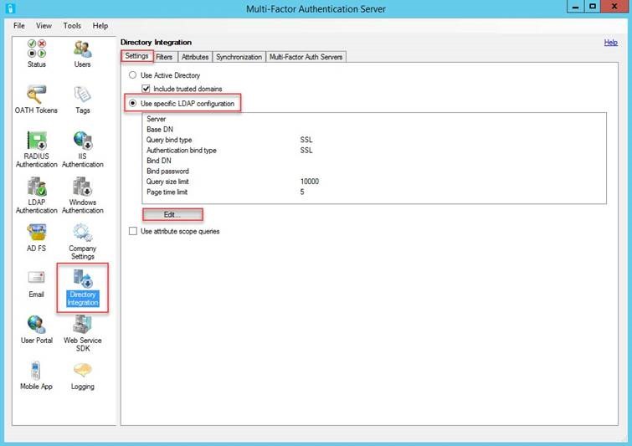Open RADIUS Authentication settings icon
The image size is (632, 446).
point(37,141)
